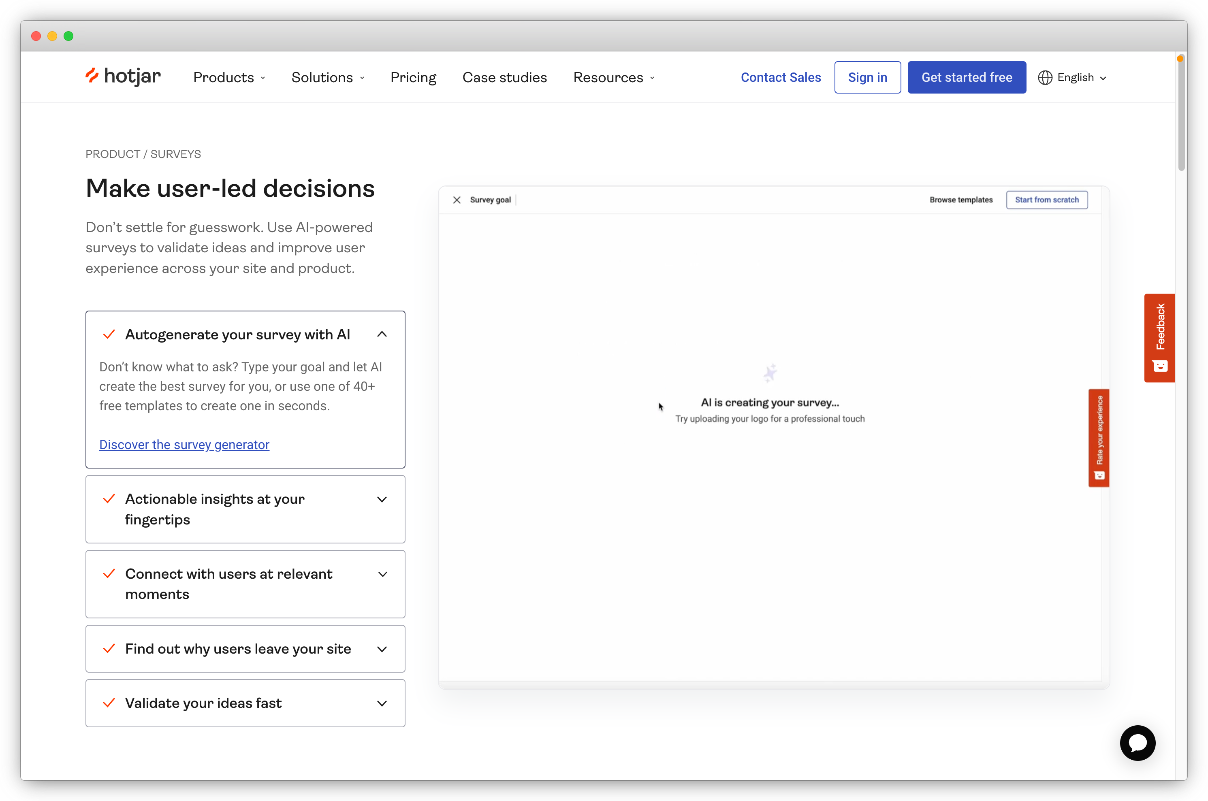Expand Find out why users leave
The image size is (1208, 801).
pyautogui.click(x=382, y=649)
